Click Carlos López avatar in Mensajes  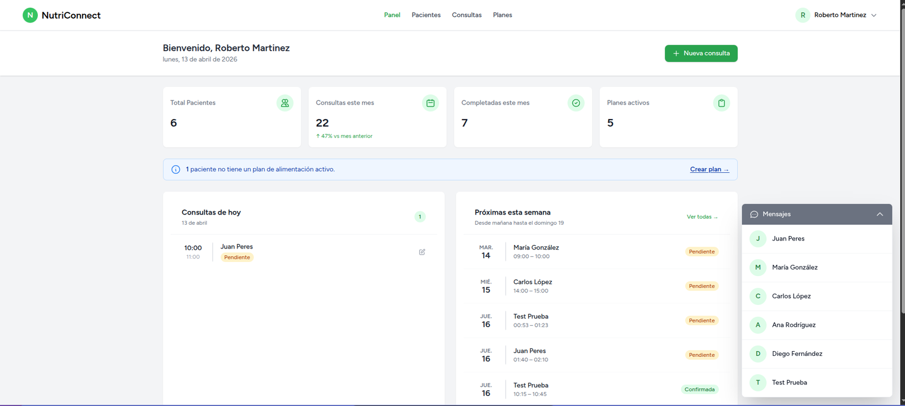point(758,296)
